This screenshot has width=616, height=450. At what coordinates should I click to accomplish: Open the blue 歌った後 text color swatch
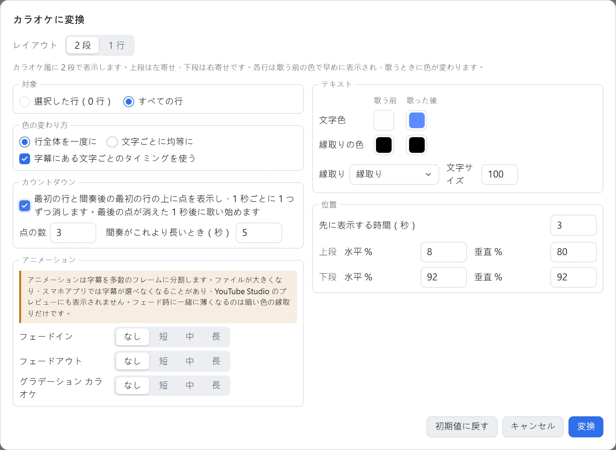click(x=417, y=120)
